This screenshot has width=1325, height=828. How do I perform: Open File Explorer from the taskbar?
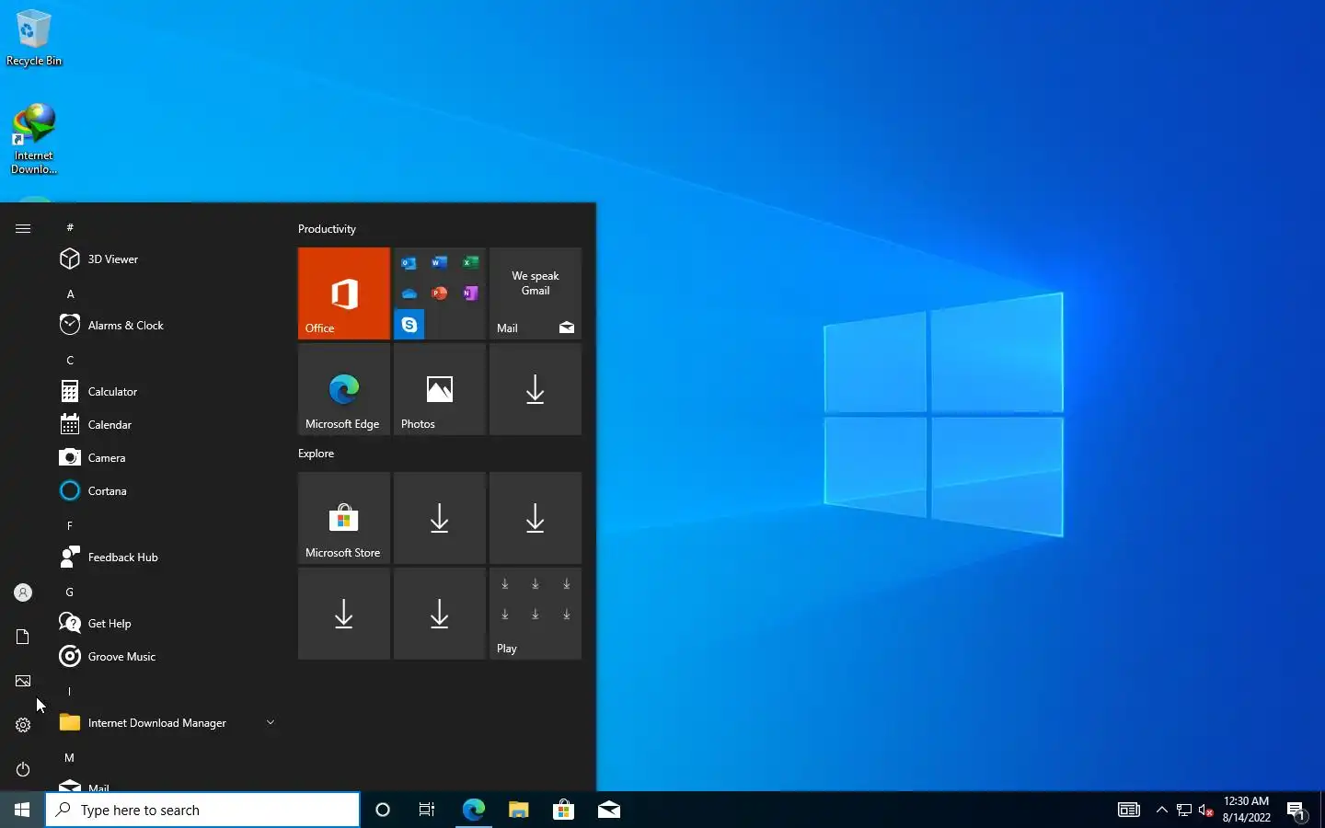(x=518, y=810)
